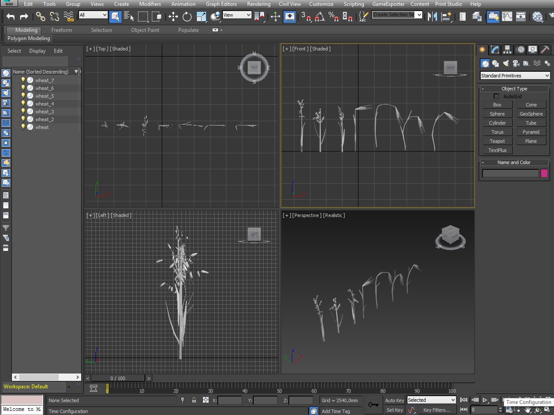The height and width of the screenshot is (415, 554).
Task: Activate the Select and Link tool
Action: point(40,17)
